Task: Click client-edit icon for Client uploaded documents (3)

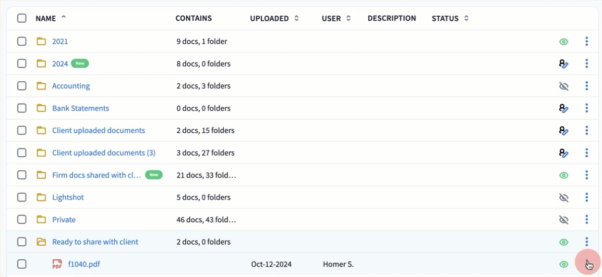Action: (x=563, y=153)
